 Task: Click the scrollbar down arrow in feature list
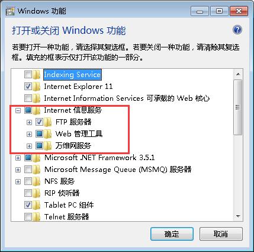coord(238,216)
